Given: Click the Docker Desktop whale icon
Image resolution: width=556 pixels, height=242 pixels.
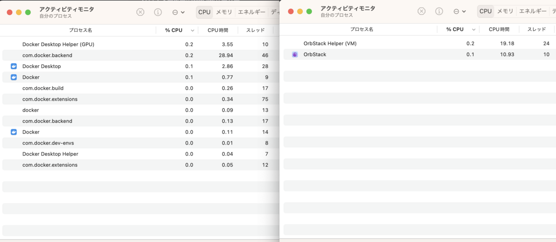Looking at the screenshot, I should coord(14,66).
